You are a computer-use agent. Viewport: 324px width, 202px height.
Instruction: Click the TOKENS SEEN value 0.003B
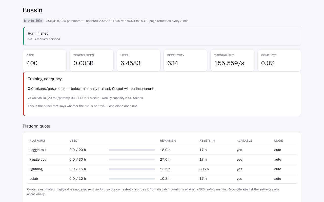point(84,63)
